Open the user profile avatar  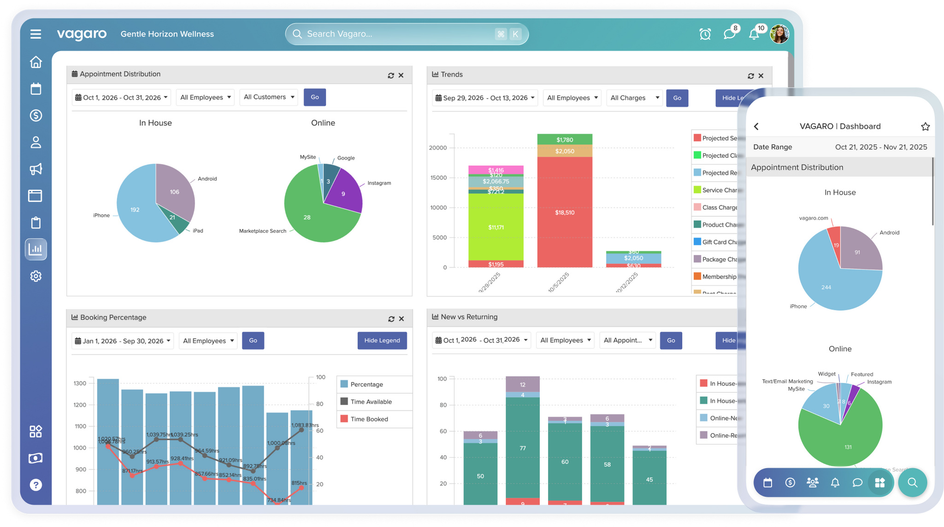[779, 34]
